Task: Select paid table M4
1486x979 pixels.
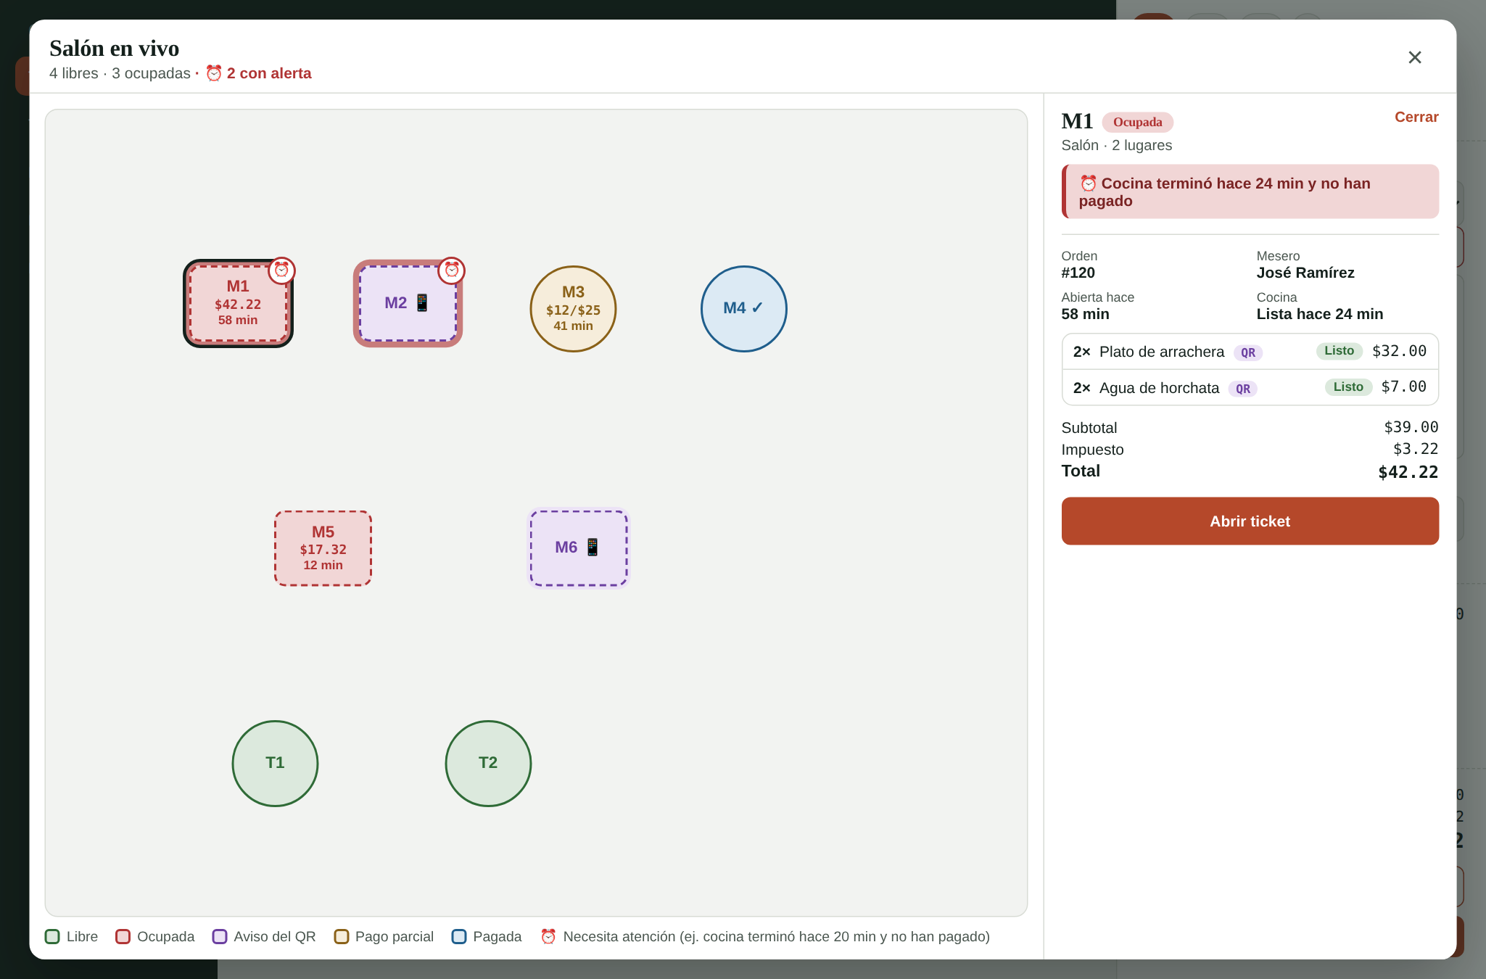Action: 743,309
